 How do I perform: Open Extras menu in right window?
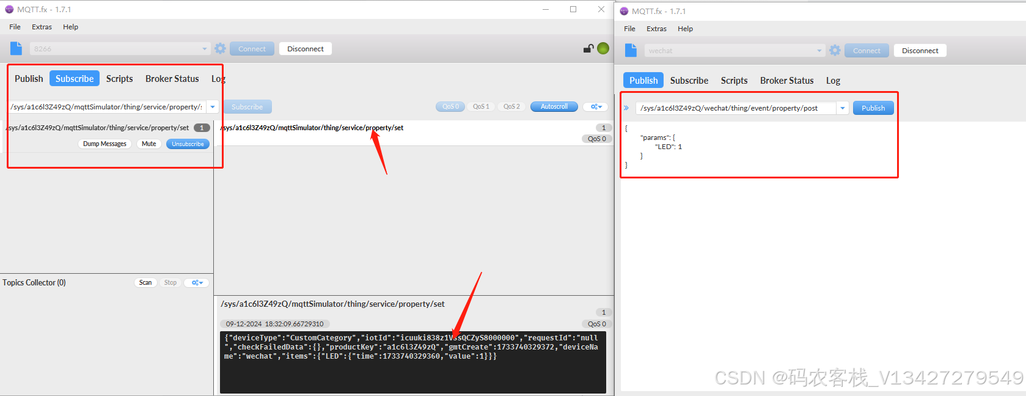point(657,29)
